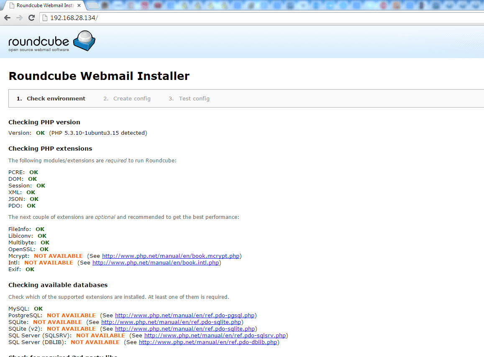Select step 1 Check environment
The height and width of the screenshot is (357, 484).
[x=51, y=98]
